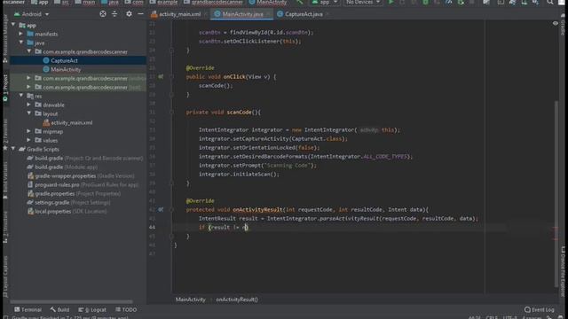This screenshot has width=568, height=319.
Task: Open the app run configuration dropdown
Action: click(325, 2)
